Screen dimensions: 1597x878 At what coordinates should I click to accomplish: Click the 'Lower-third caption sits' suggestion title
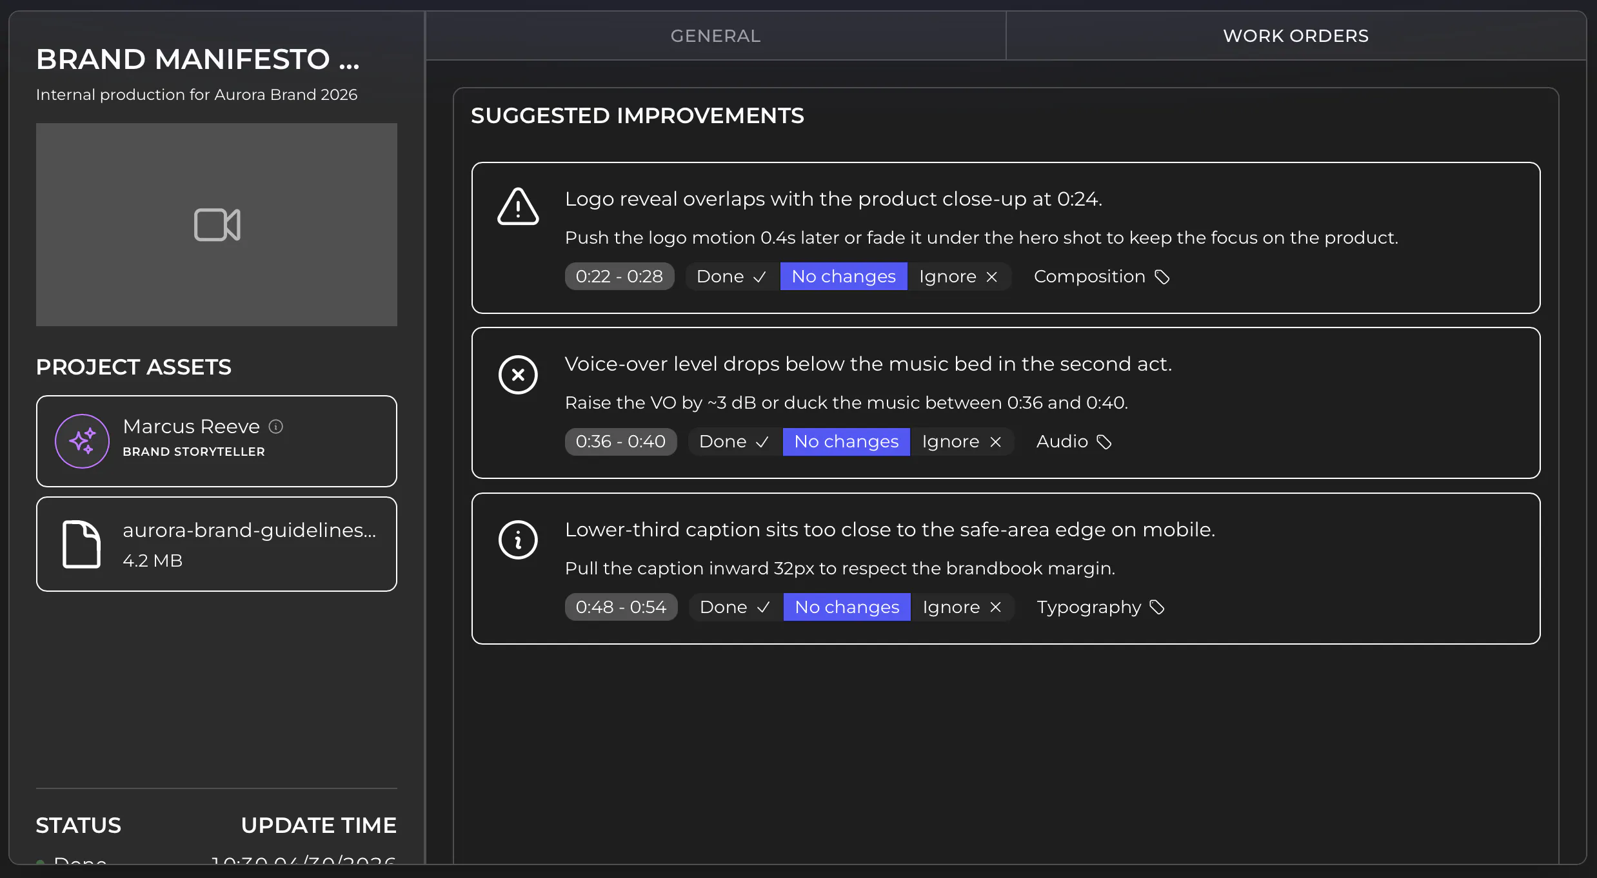tap(890, 530)
